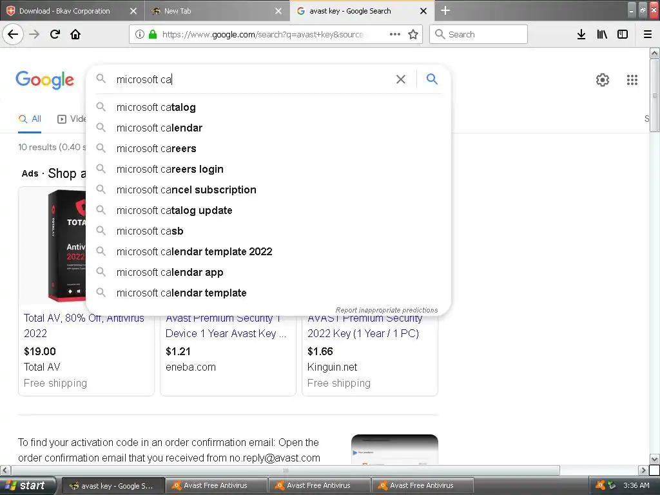Click the blue Google search magnifier button
This screenshot has width=660, height=495.
tap(432, 79)
